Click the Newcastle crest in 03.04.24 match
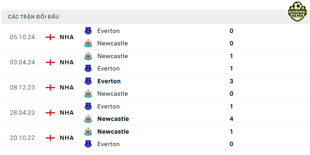Viewport: 310px width, 155px height. [x=88, y=56]
